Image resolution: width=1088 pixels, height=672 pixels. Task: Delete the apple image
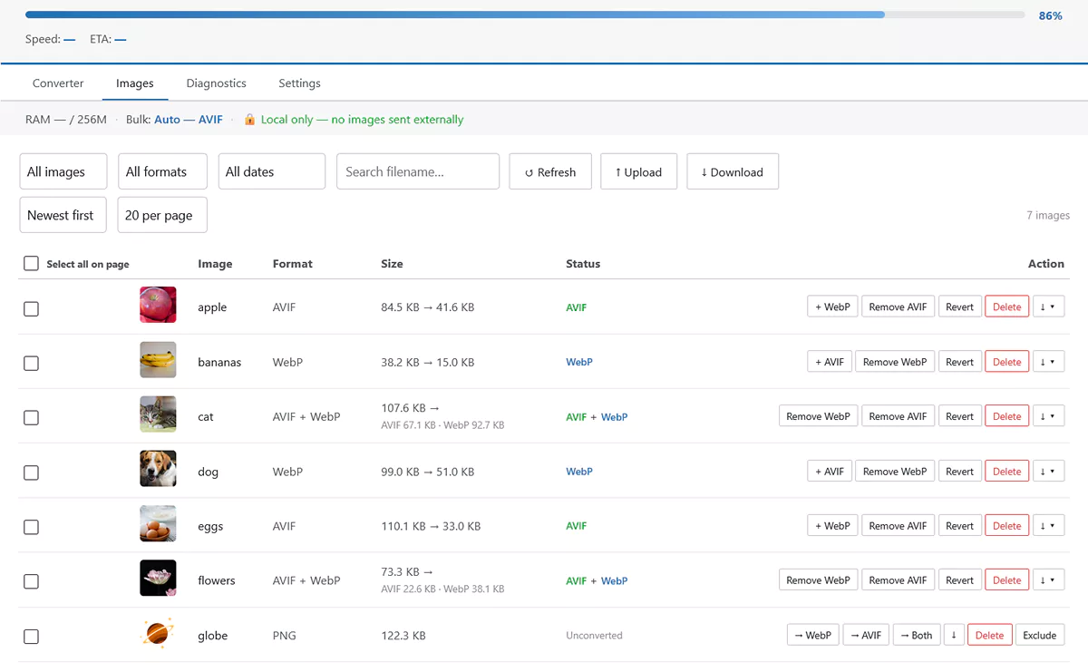point(1007,307)
